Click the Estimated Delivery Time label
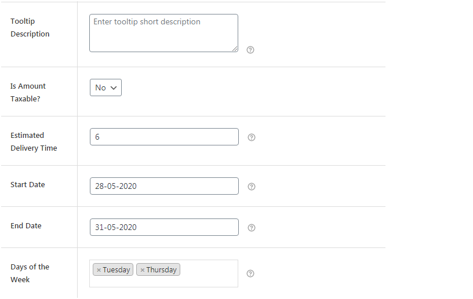Viewport: 473px width, 299px height. (34, 141)
